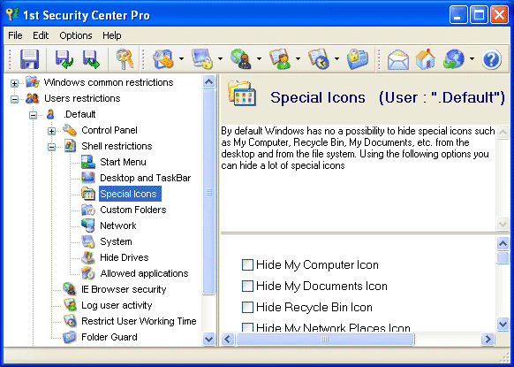
Task: Click the window with tag toolbar icon
Action: (163, 59)
